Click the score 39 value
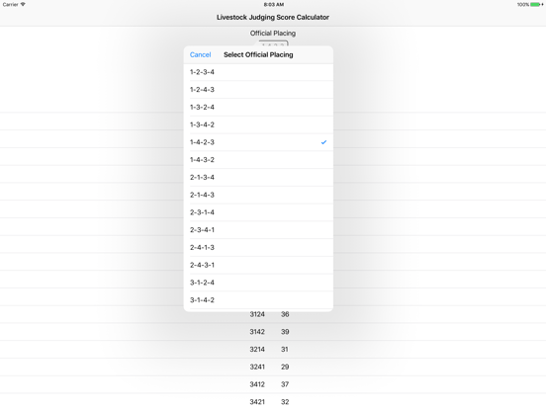Viewport: 546px width, 409px height. point(285,332)
